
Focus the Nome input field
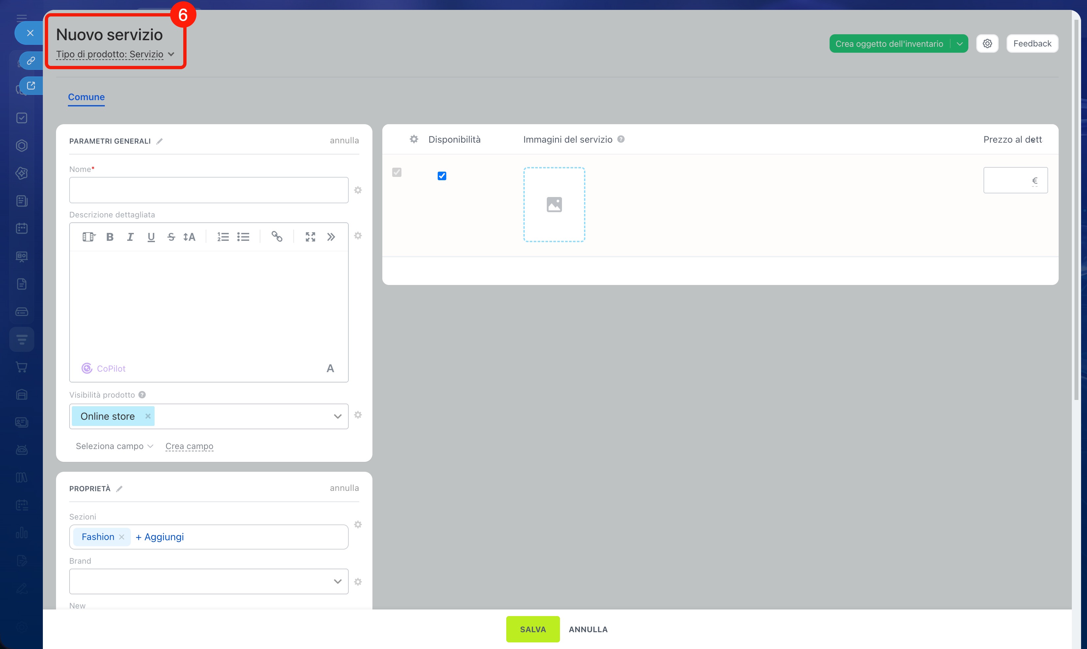click(x=209, y=190)
